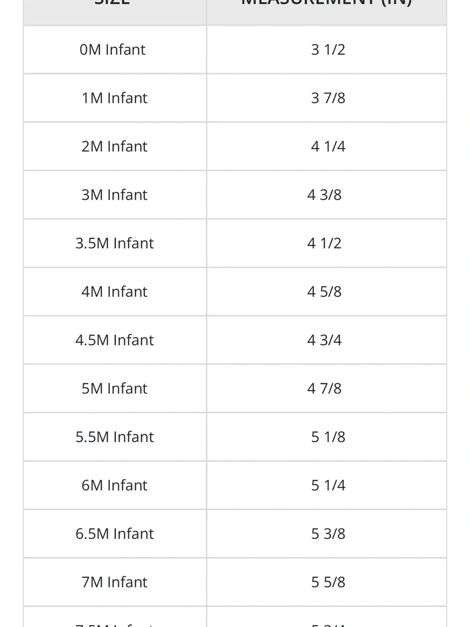The width and height of the screenshot is (470, 627).
Task: Select the 6.5M Infant size cell
Action: coord(115,534)
